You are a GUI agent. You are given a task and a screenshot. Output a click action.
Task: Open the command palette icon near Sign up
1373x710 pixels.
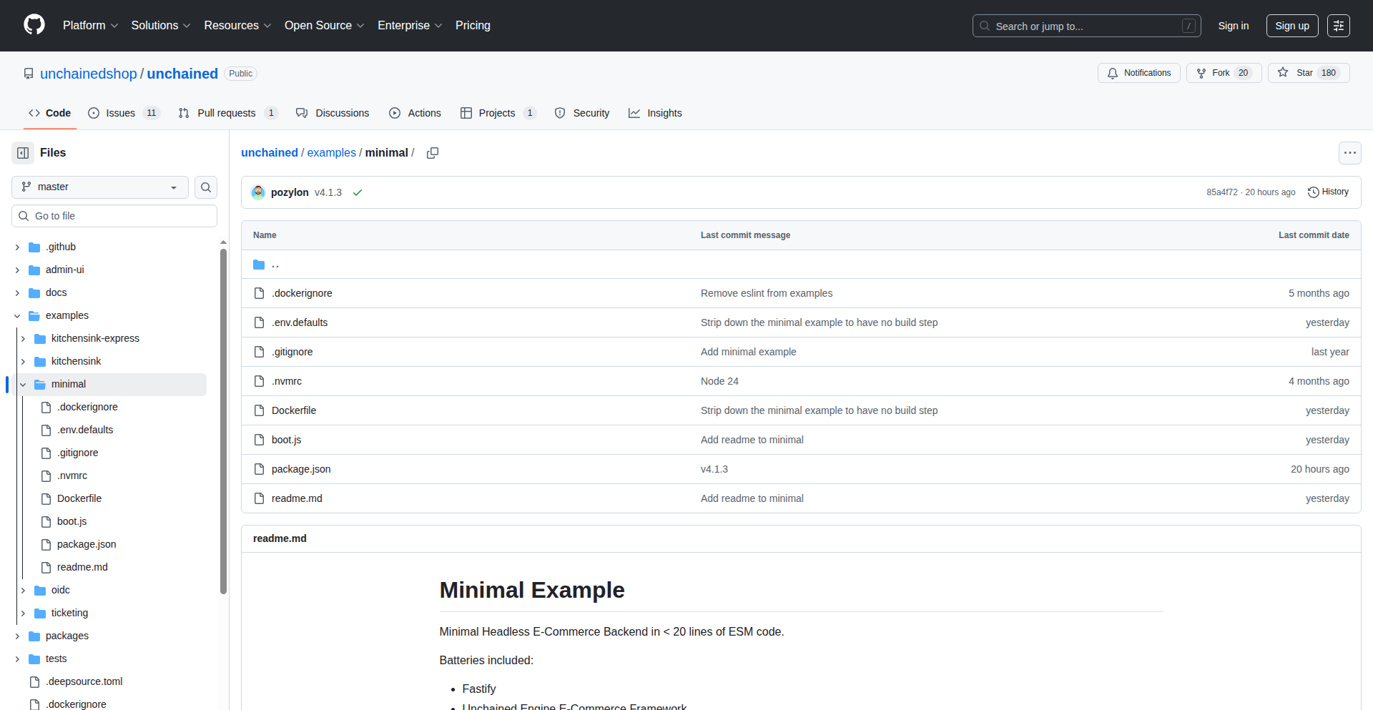click(1339, 26)
